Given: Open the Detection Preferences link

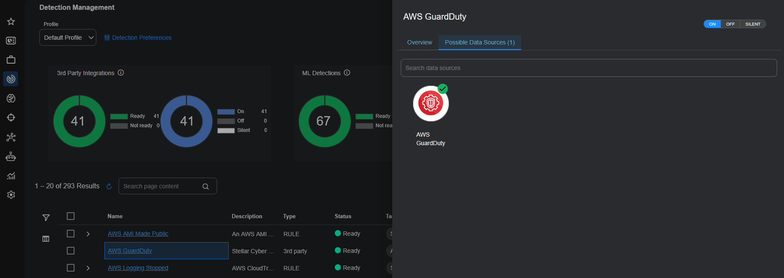Looking at the screenshot, I should pyautogui.click(x=138, y=38).
